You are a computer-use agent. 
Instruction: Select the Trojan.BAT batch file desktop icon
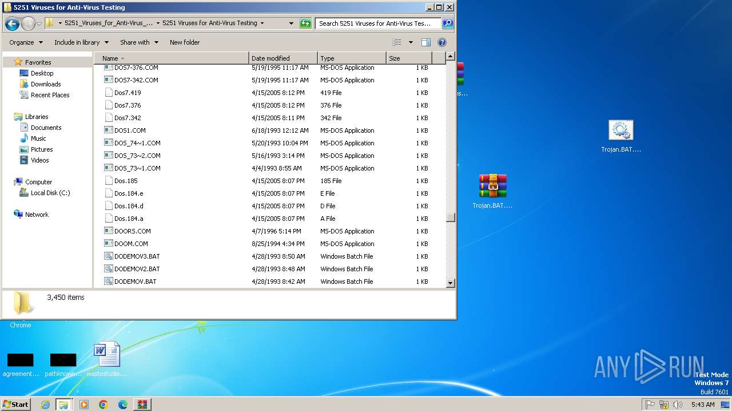coord(621,136)
